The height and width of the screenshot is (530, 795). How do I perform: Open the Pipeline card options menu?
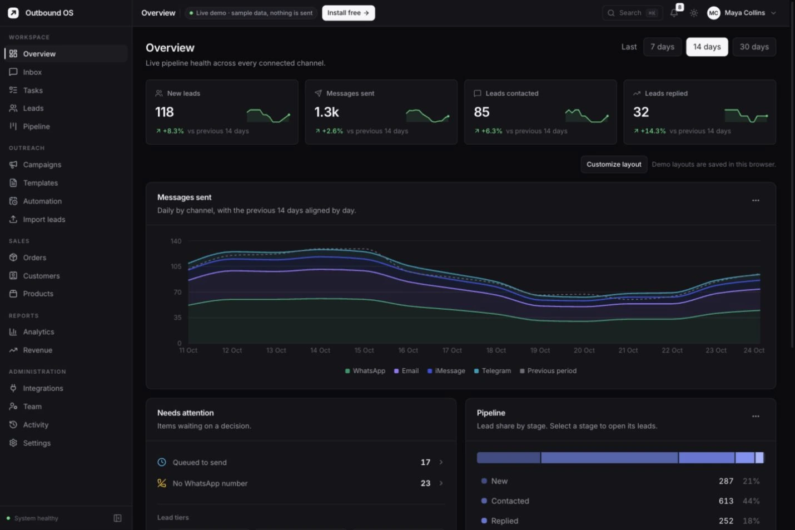[x=756, y=417]
